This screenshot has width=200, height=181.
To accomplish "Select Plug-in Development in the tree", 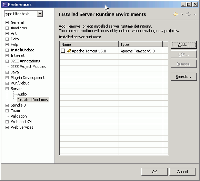I will pyautogui.click(x=28, y=78).
